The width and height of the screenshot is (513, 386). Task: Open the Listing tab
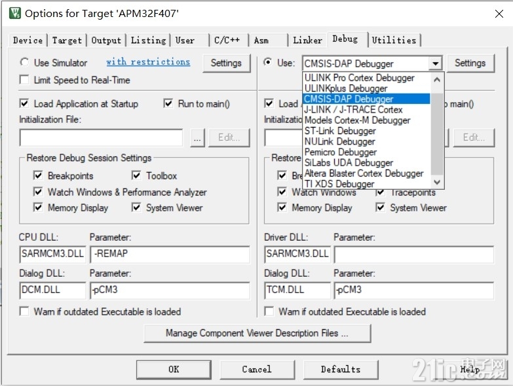[x=149, y=41]
